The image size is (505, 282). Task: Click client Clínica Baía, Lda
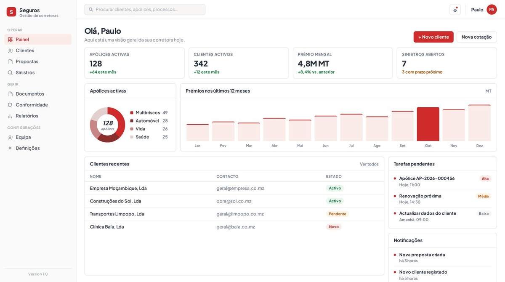[x=107, y=227]
